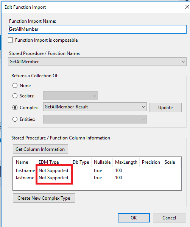Open the Stored Procedure name dropdown
This screenshot has height=227, width=190.
tap(97, 62)
